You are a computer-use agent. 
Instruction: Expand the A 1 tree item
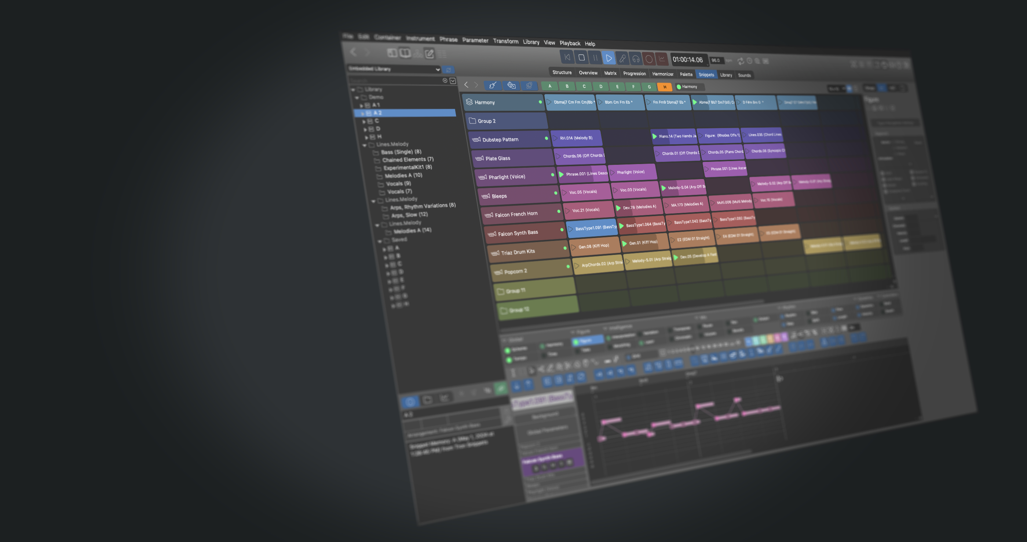[x=362, y=105]
